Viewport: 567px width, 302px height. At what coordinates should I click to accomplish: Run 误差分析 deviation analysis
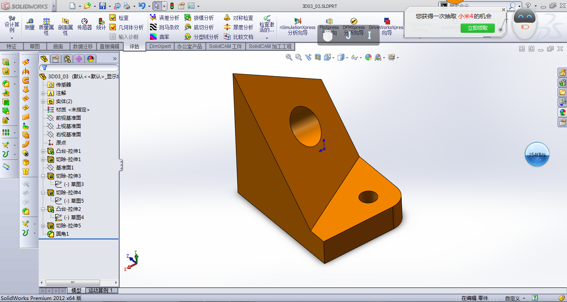click(164, 18)
